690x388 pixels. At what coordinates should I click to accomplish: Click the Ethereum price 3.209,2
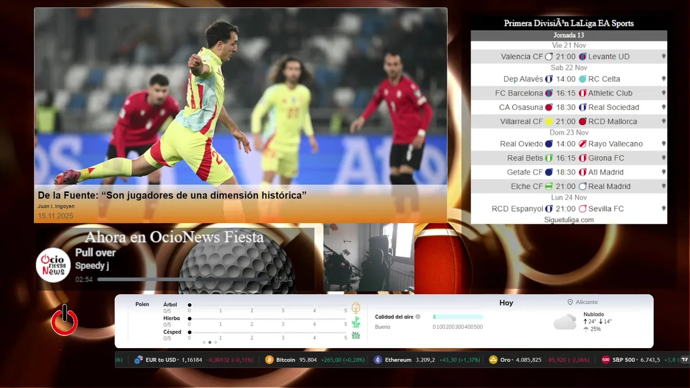[425, 360]
